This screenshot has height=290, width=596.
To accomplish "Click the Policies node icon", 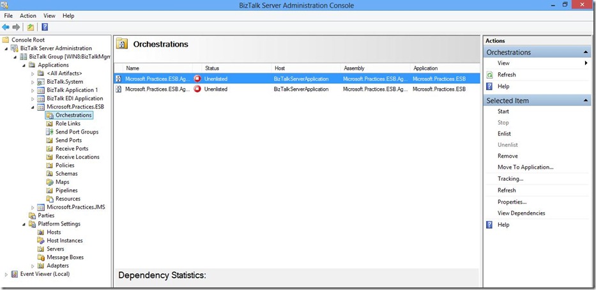I will coord(49,165).
